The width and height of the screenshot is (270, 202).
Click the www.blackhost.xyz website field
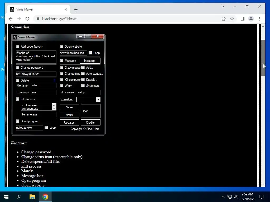73,53
